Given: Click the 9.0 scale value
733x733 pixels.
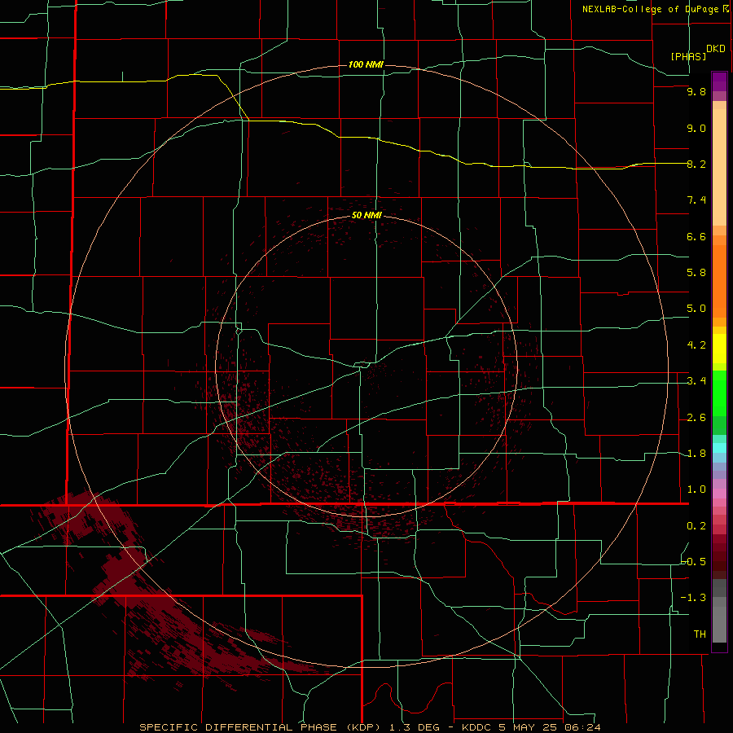Looking at the screenshot, I should [x=696, y=128].
